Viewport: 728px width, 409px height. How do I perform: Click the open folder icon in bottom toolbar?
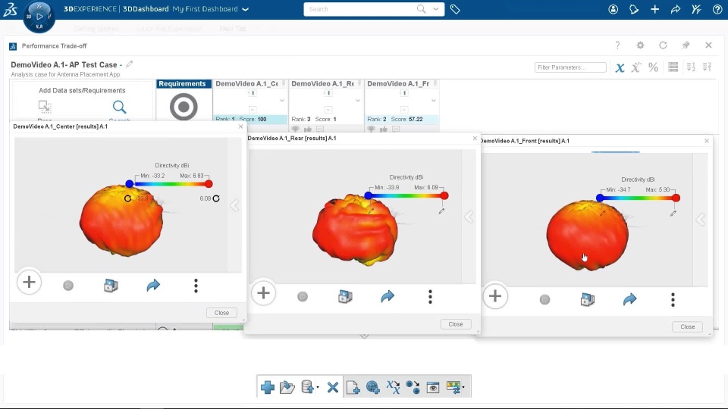tap(287, 387)
